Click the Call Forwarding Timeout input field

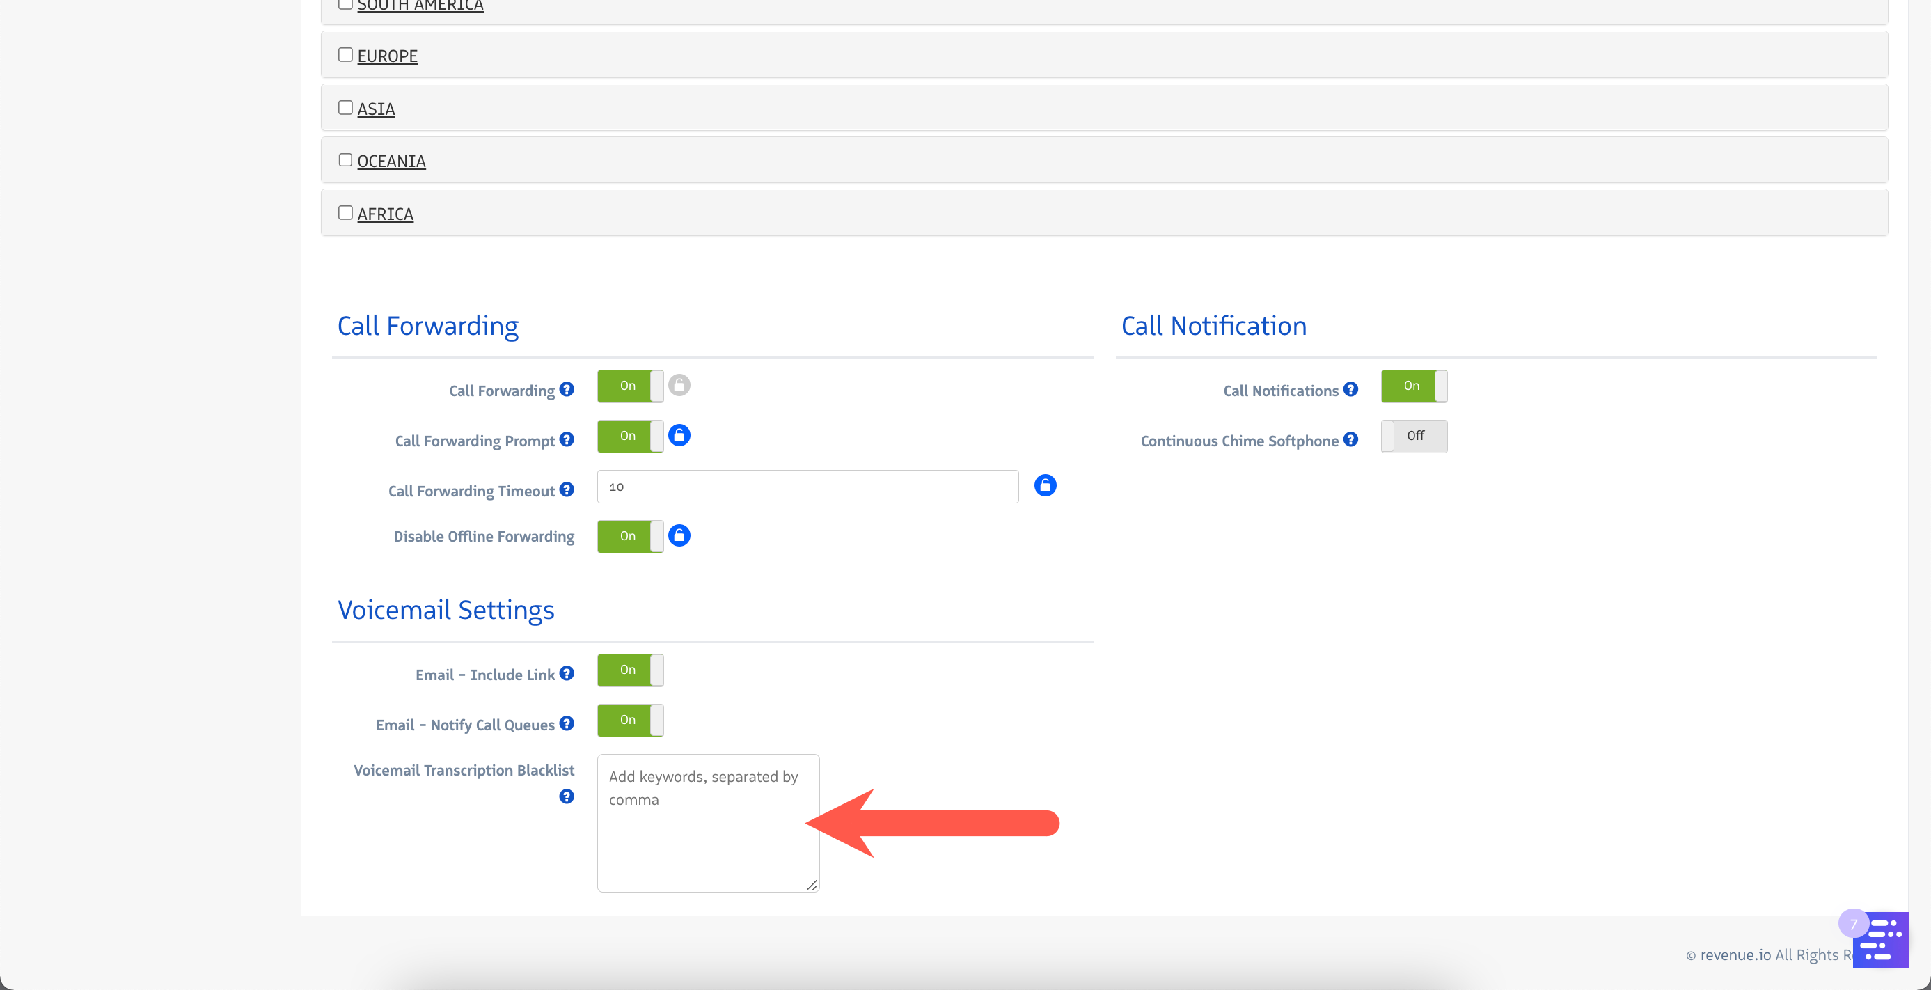coord(807,487)
